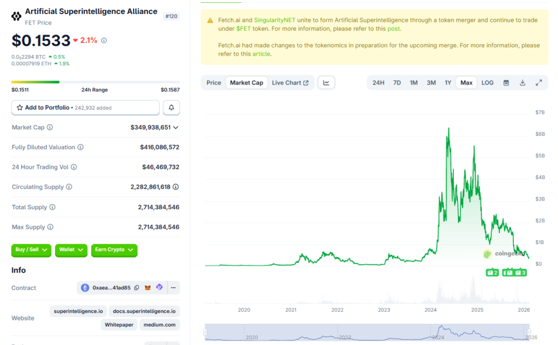Switch to the Price tab
The height and width of the screenshot is (345, 558).
click(x=214, y=83)
